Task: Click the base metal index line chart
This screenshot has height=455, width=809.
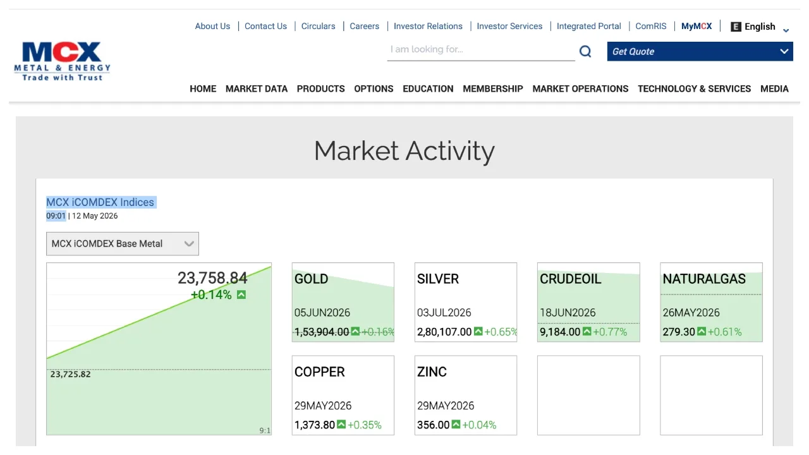Action: click(x=159, y=349)
